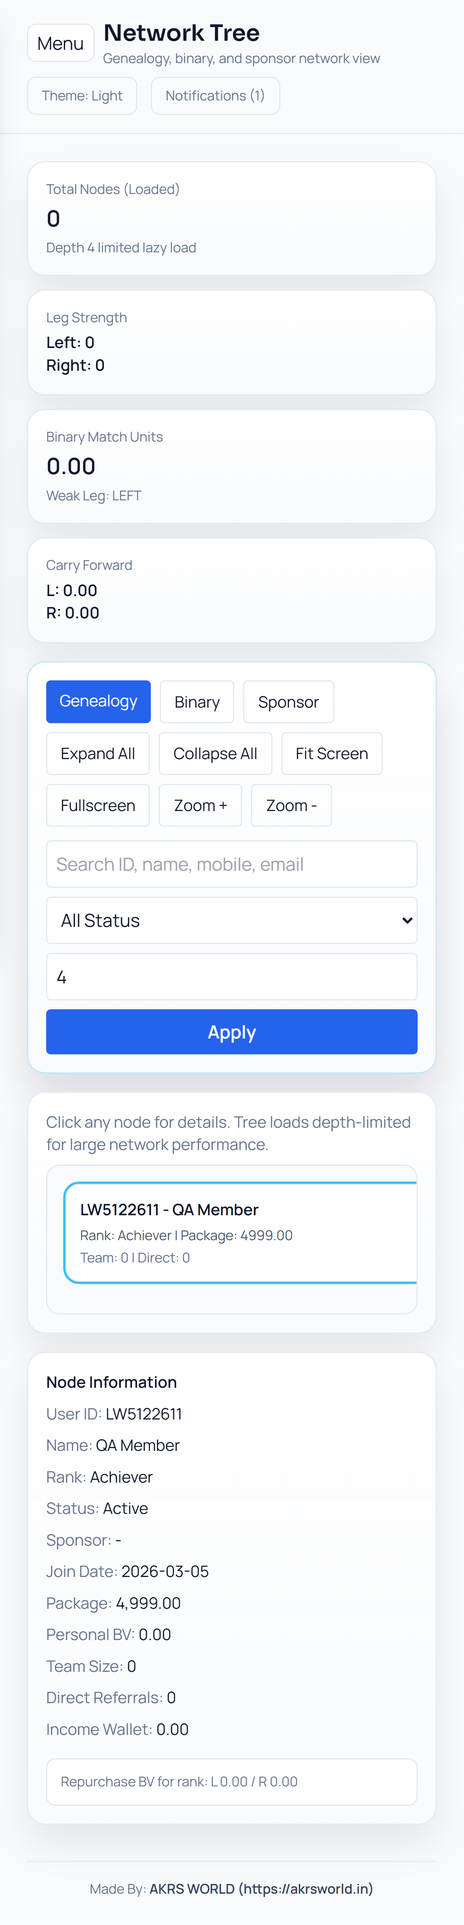Click the depth input showing 4
This screenshot has height=1925, width=464.
pos(232,977)
